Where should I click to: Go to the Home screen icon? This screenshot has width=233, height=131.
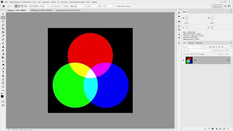coord(4,6)
